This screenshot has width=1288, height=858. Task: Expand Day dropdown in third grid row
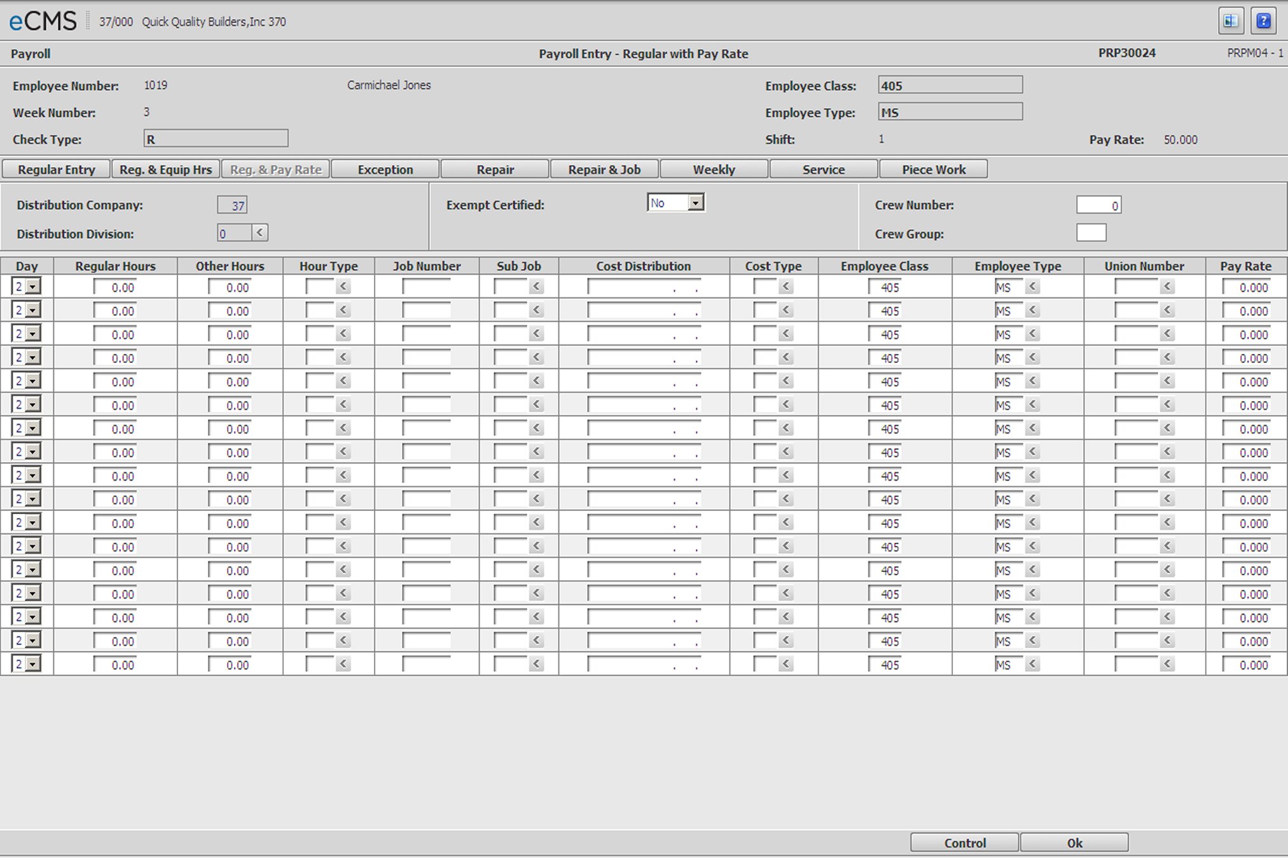(x=32, y=334)
